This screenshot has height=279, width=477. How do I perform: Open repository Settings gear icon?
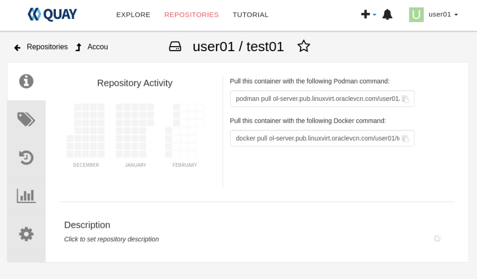click(x=26, y=234)
